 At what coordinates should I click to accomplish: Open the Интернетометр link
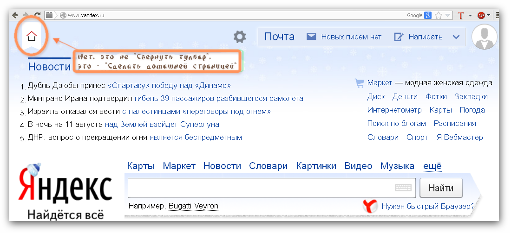coord(394,110)
